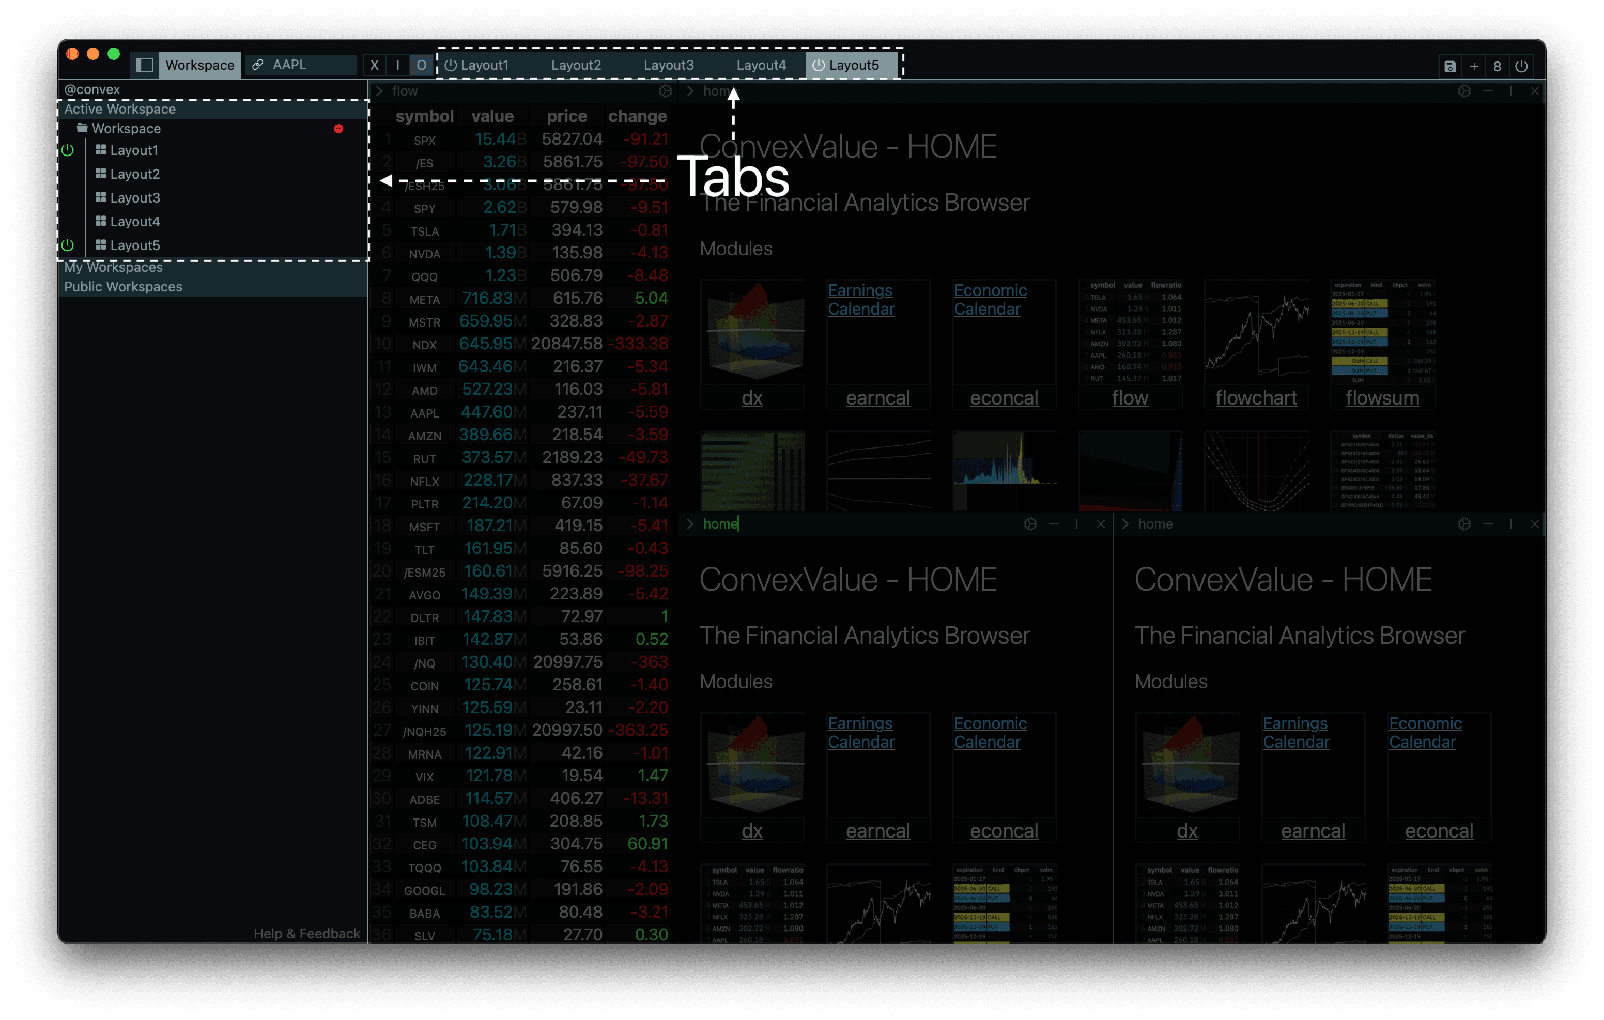This screenshot has height=1020, width=1604.
Task: Expand the bottom-right home panel chevron
Action: click(1125, 524)
